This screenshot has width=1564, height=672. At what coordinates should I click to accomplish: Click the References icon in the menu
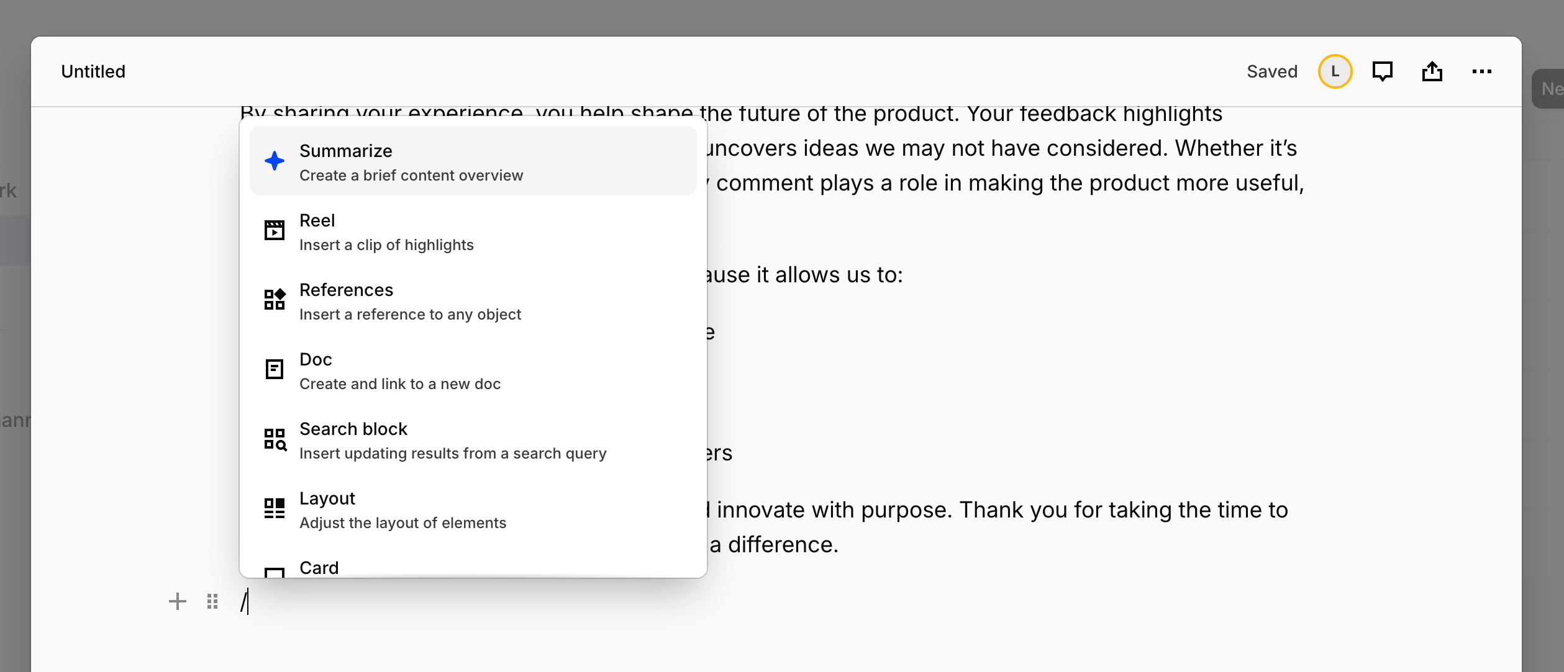click(274, 300)
